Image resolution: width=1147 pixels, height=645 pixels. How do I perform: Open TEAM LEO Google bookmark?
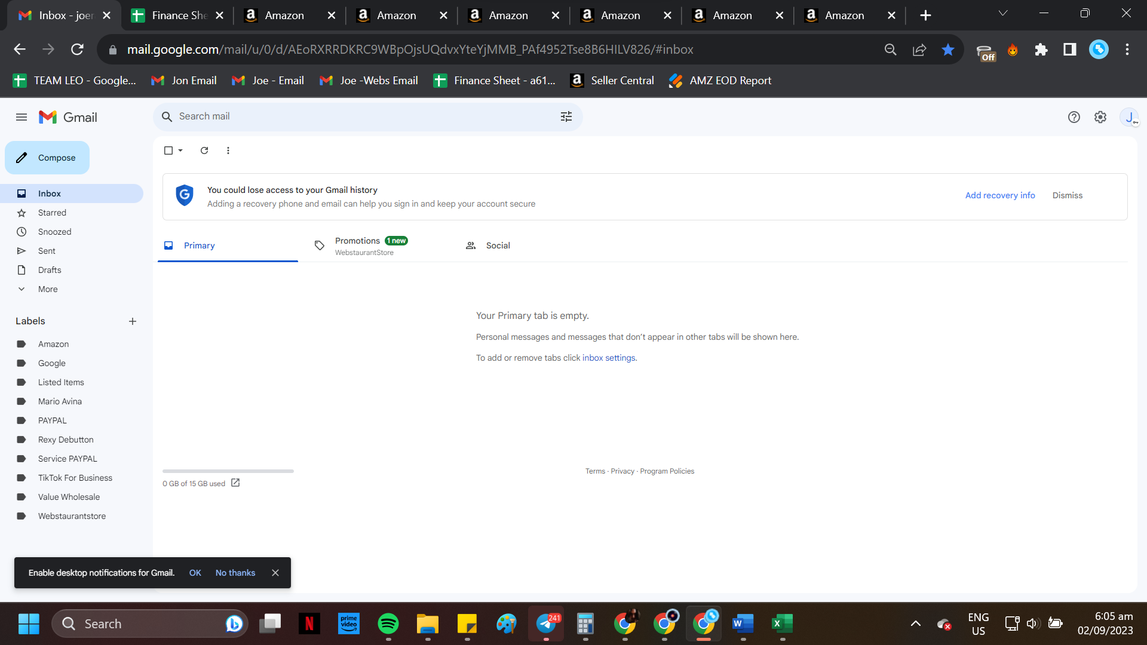(75, 81)
